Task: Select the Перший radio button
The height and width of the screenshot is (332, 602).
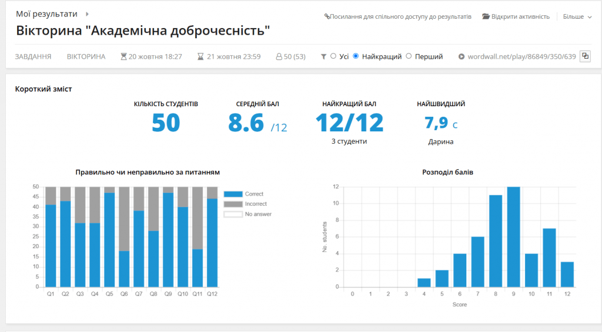Action: coord(409,56)
